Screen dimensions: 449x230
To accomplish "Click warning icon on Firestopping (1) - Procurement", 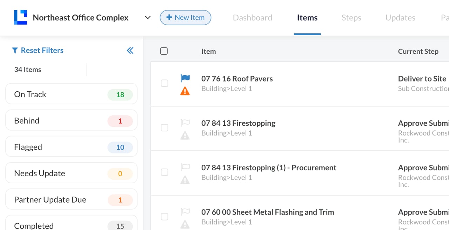I will pyautogui.click(x=185, y=180).
